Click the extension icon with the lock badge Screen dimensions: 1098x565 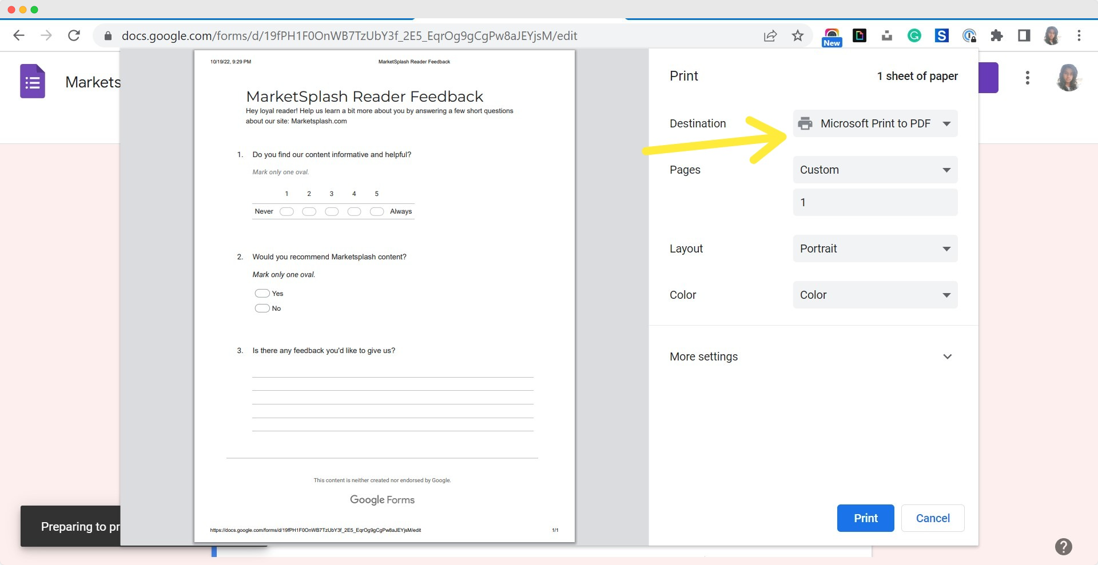[x=969, y=36]
